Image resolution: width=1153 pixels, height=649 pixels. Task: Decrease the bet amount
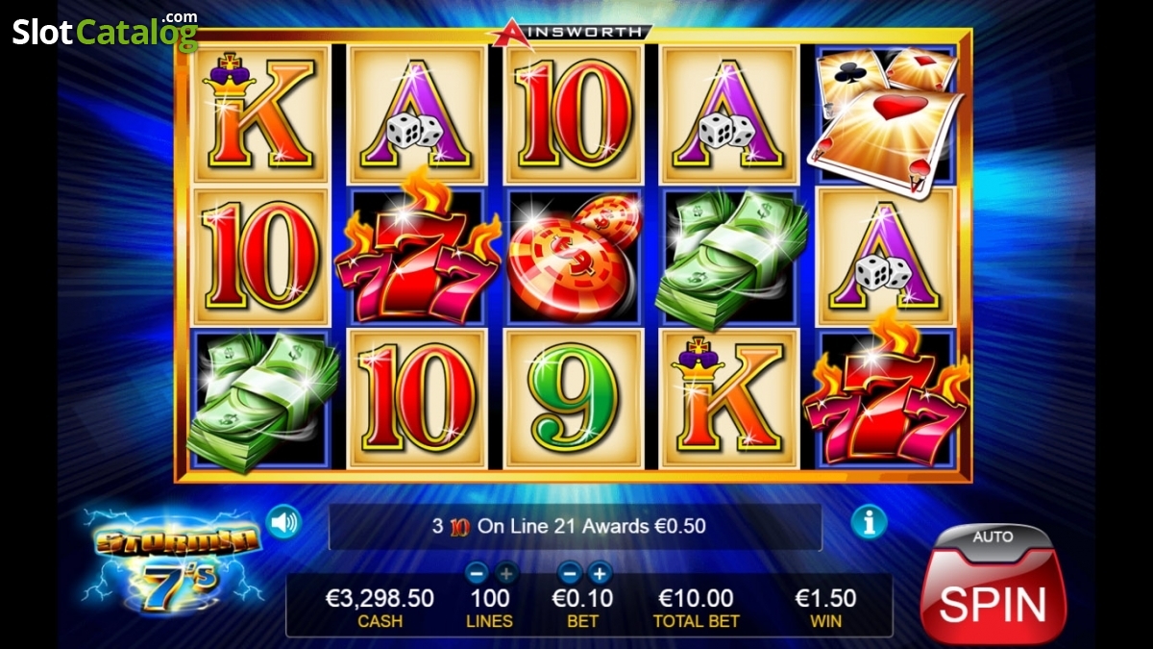tap(570, 573)
